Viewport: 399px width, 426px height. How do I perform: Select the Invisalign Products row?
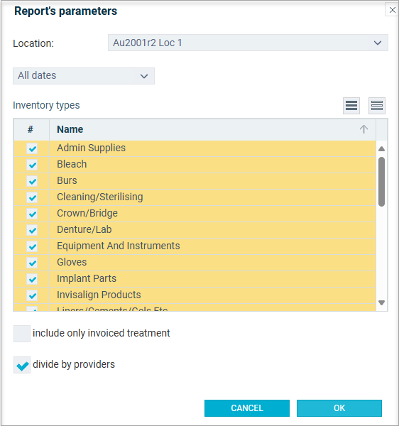(195, 295)
